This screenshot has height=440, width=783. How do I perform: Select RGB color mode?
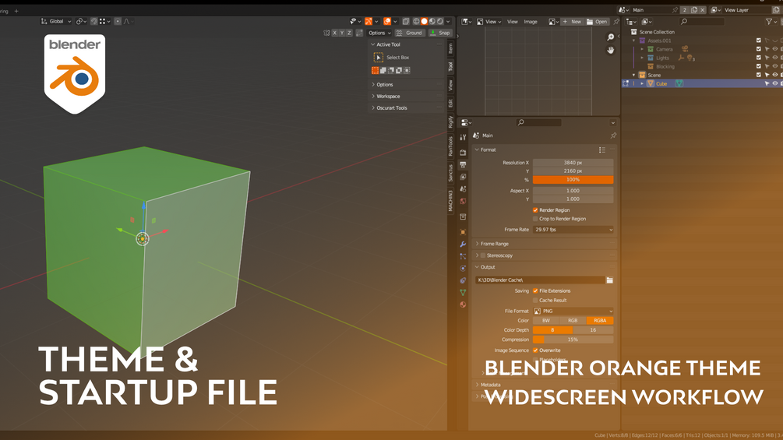573,320
